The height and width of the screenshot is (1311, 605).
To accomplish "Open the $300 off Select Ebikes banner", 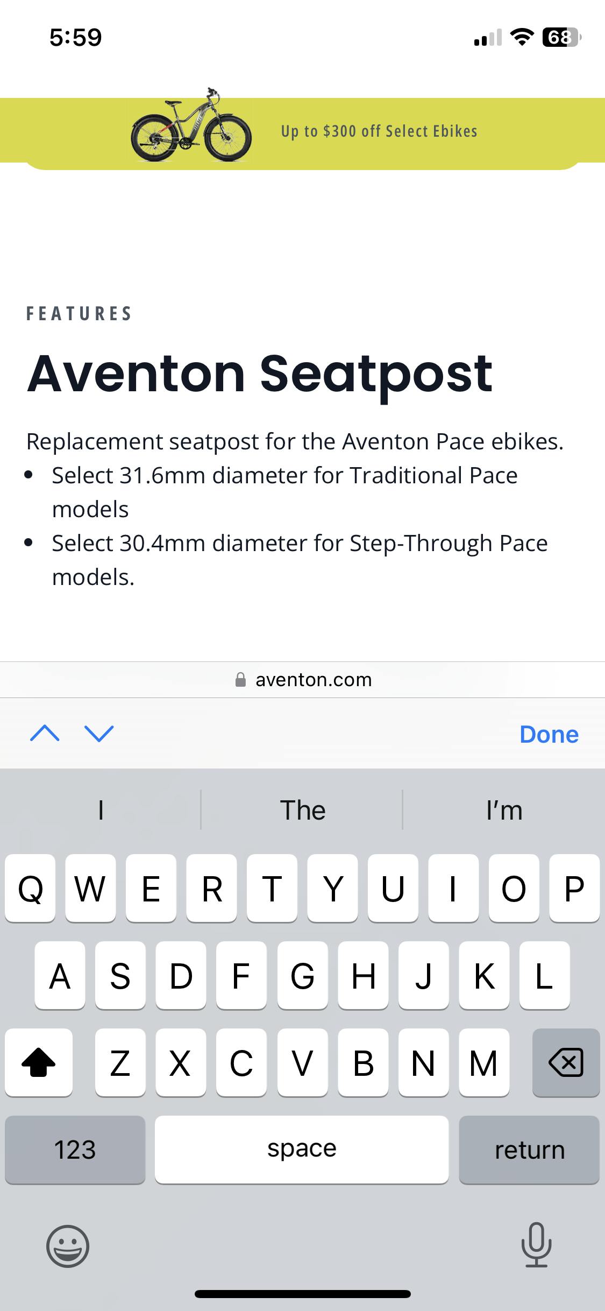I will click(x=379, y=131).
